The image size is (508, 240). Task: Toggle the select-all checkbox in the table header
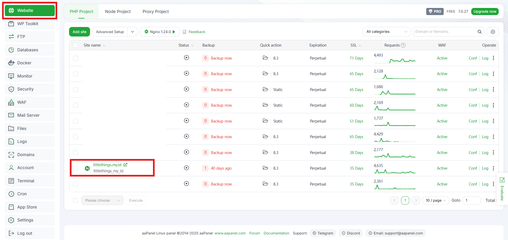(x=75, y=45)
